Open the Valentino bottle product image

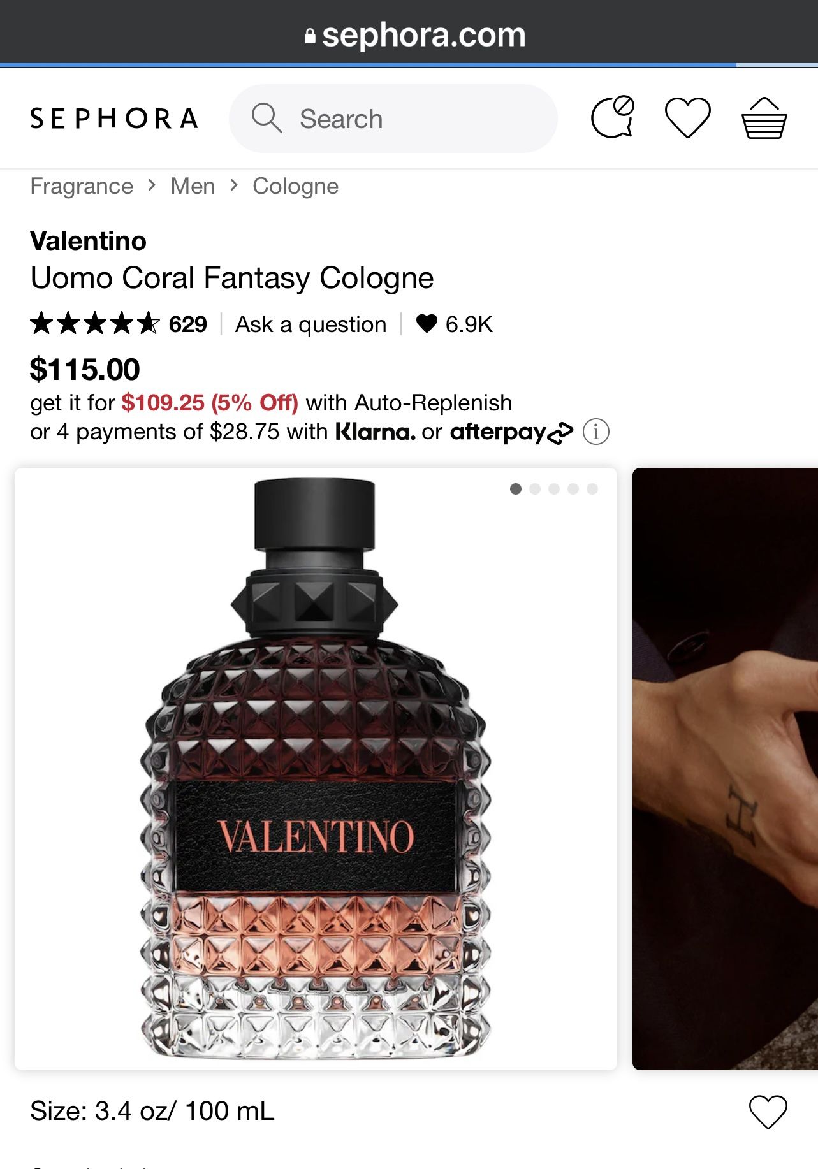(316, 769)
